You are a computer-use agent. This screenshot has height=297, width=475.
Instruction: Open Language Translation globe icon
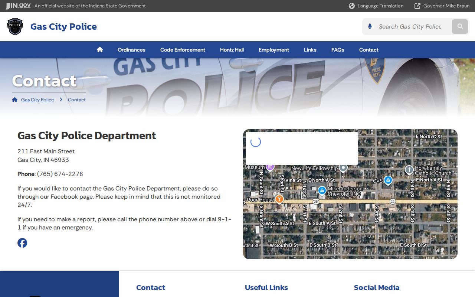pos(352,6)
